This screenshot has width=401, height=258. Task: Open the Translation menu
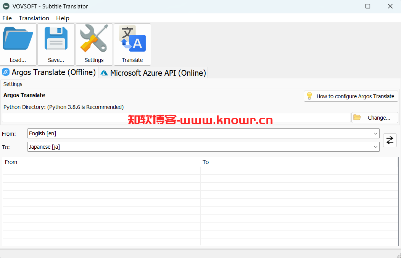coord(34,18)
